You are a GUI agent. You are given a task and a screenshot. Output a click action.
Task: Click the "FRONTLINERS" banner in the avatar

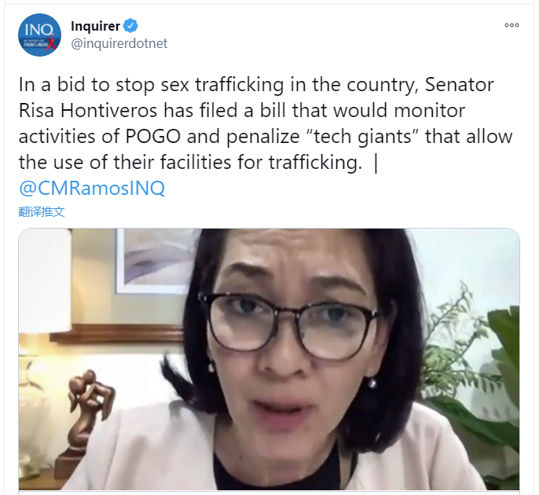pos(36,45)
